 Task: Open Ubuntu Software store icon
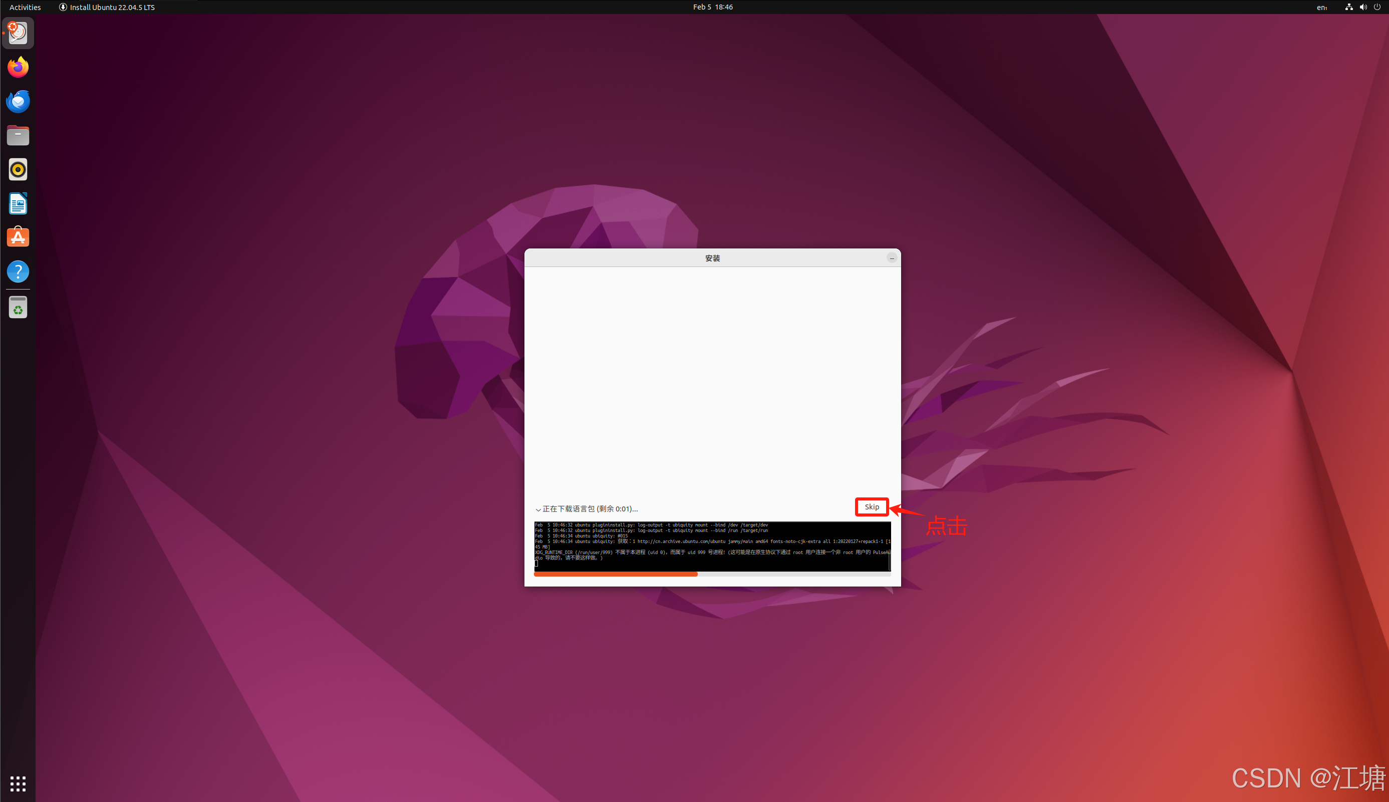18,237
